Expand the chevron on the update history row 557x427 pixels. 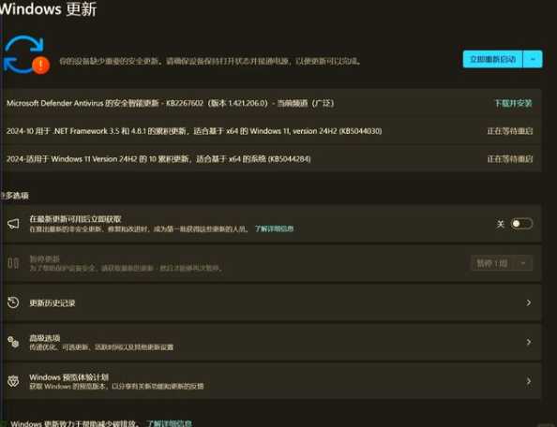(529, 302)
